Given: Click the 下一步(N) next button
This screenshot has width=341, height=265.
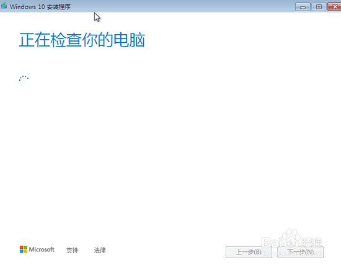Looking at the screenshot, I should point(301,252).
